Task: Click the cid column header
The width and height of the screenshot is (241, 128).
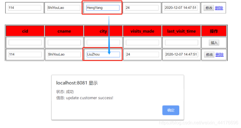Action: pos(25,31)
